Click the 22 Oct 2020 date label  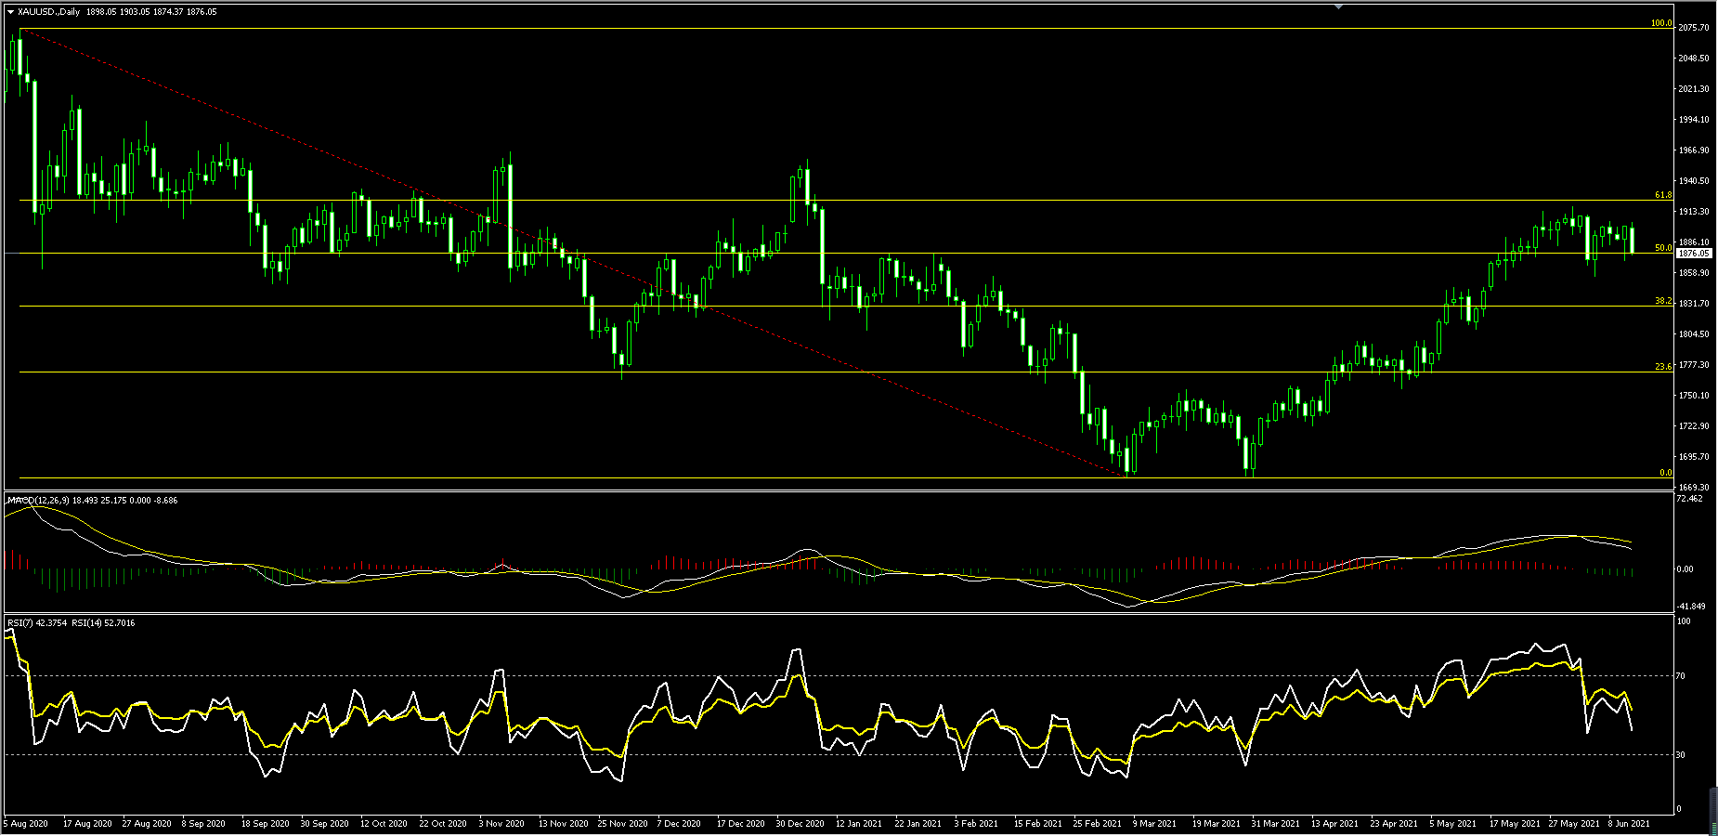pos(443,824)
